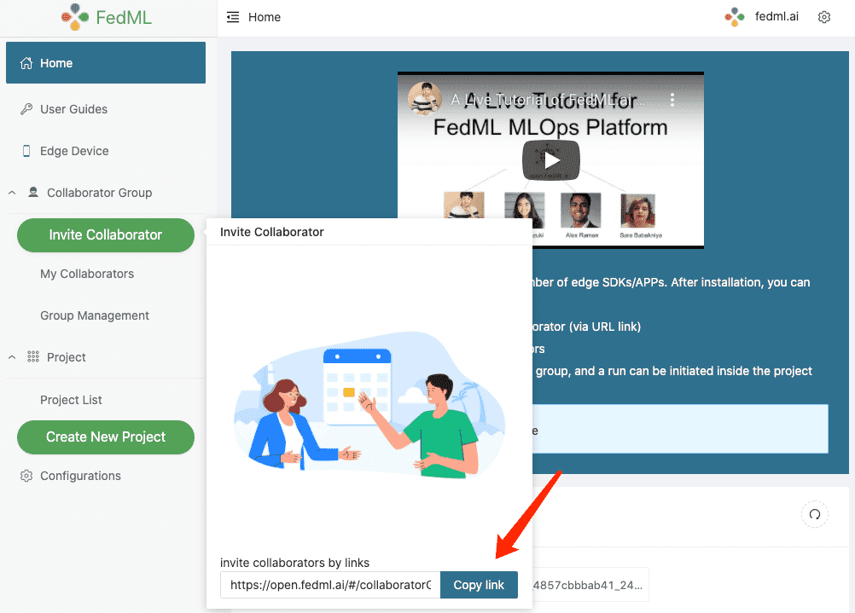855x613 pixels.
Task: Go to Project List
Action: pos(71,400)
